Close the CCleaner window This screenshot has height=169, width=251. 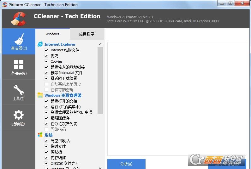tap(242, 3)
